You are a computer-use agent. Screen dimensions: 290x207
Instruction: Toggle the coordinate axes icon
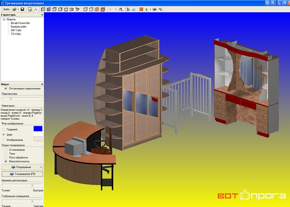click(x=35, y=9)
